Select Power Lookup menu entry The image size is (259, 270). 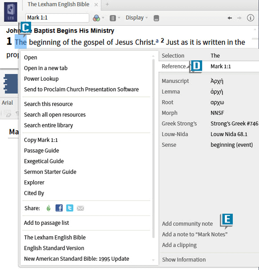(41, 79)
